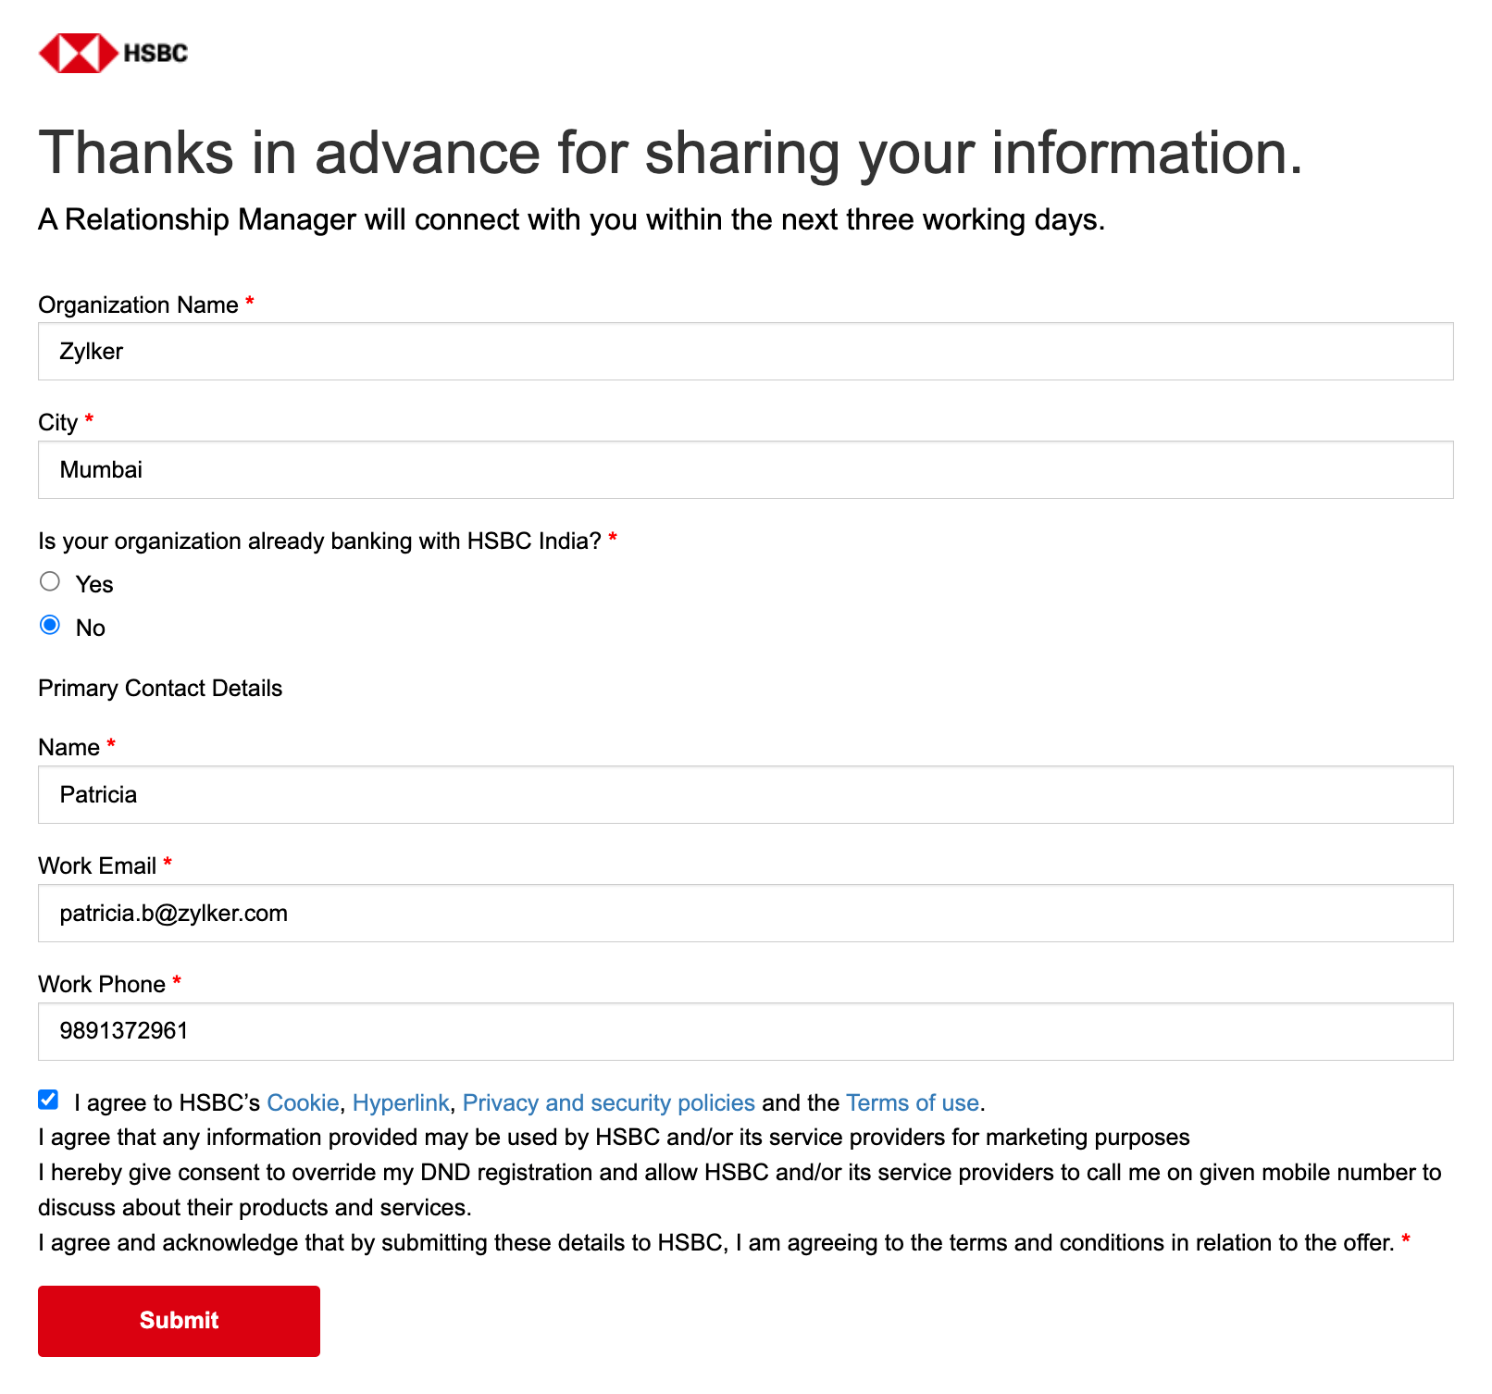Open the Privacy and security policies link
This screenshot has height=1394, width=1492.
pyautogui.click(x=607, y=1102)
